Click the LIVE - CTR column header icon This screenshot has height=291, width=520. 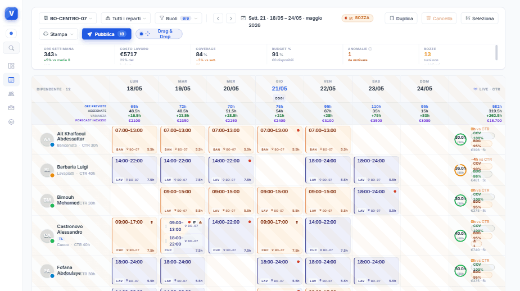pos(475,89)
